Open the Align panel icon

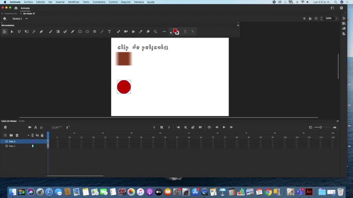tap(344, 34)
